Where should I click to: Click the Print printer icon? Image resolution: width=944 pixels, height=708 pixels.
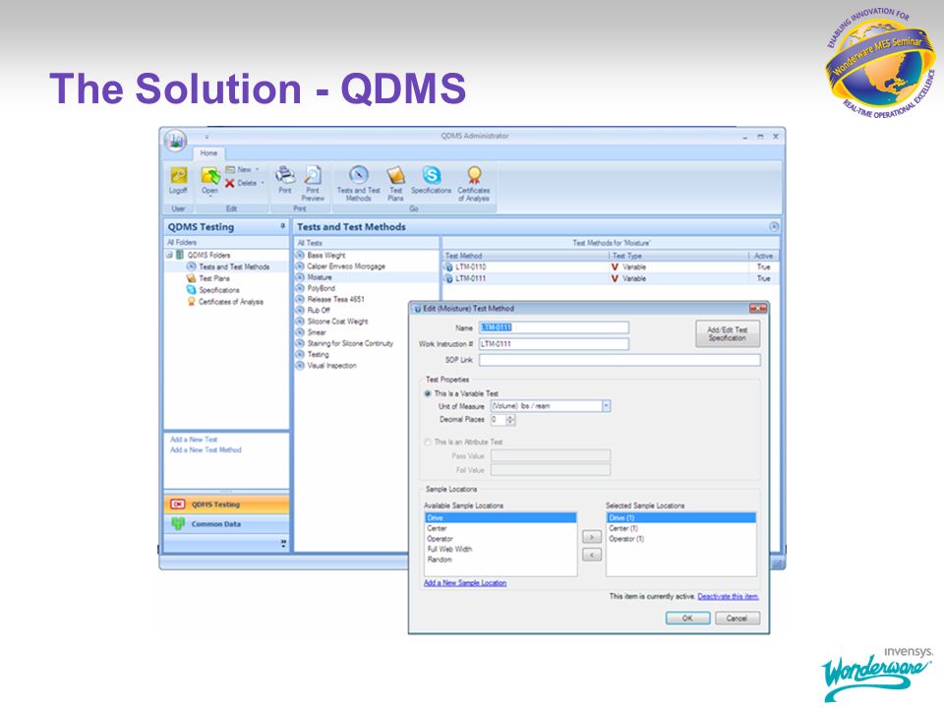click(x=285, y=175)
